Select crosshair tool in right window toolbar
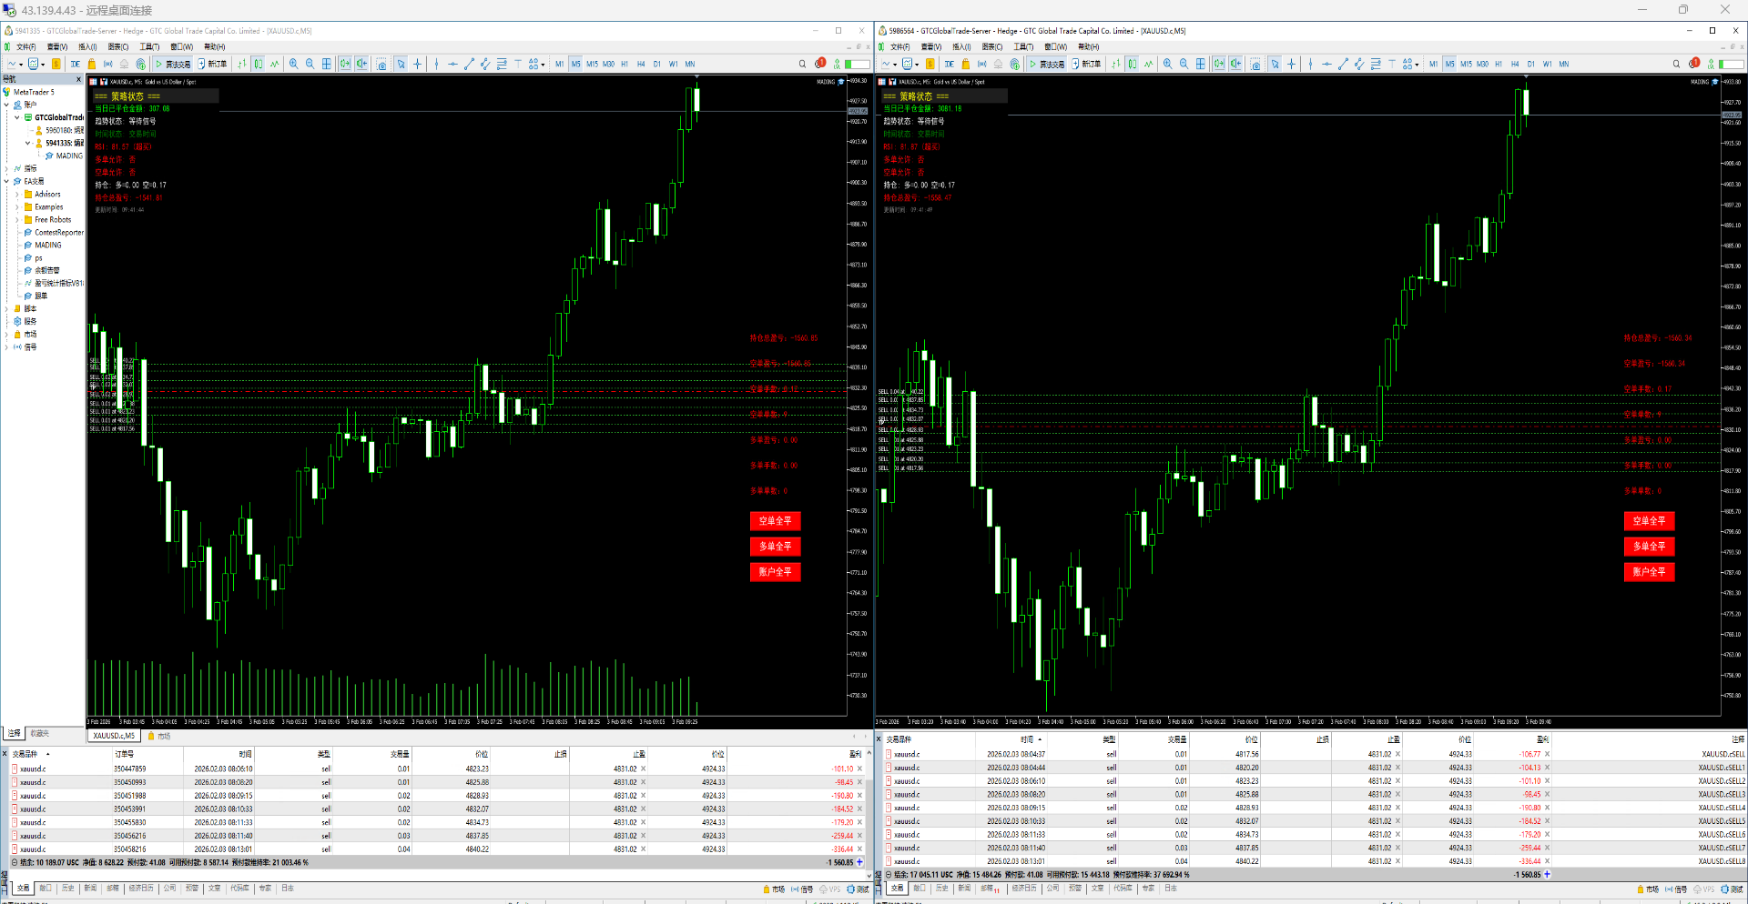Viewport: 1748px width, 904px height. (x=1291, y=64)
